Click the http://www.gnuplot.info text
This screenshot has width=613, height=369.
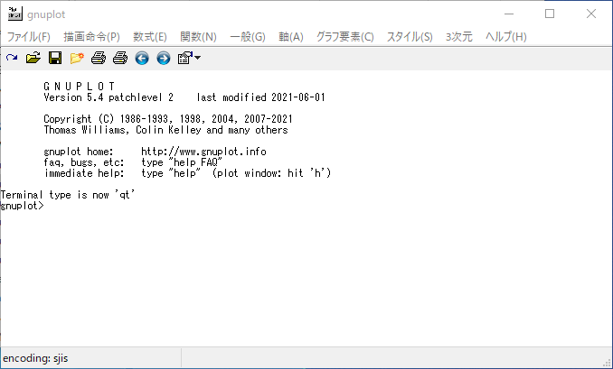coord(203,152)
